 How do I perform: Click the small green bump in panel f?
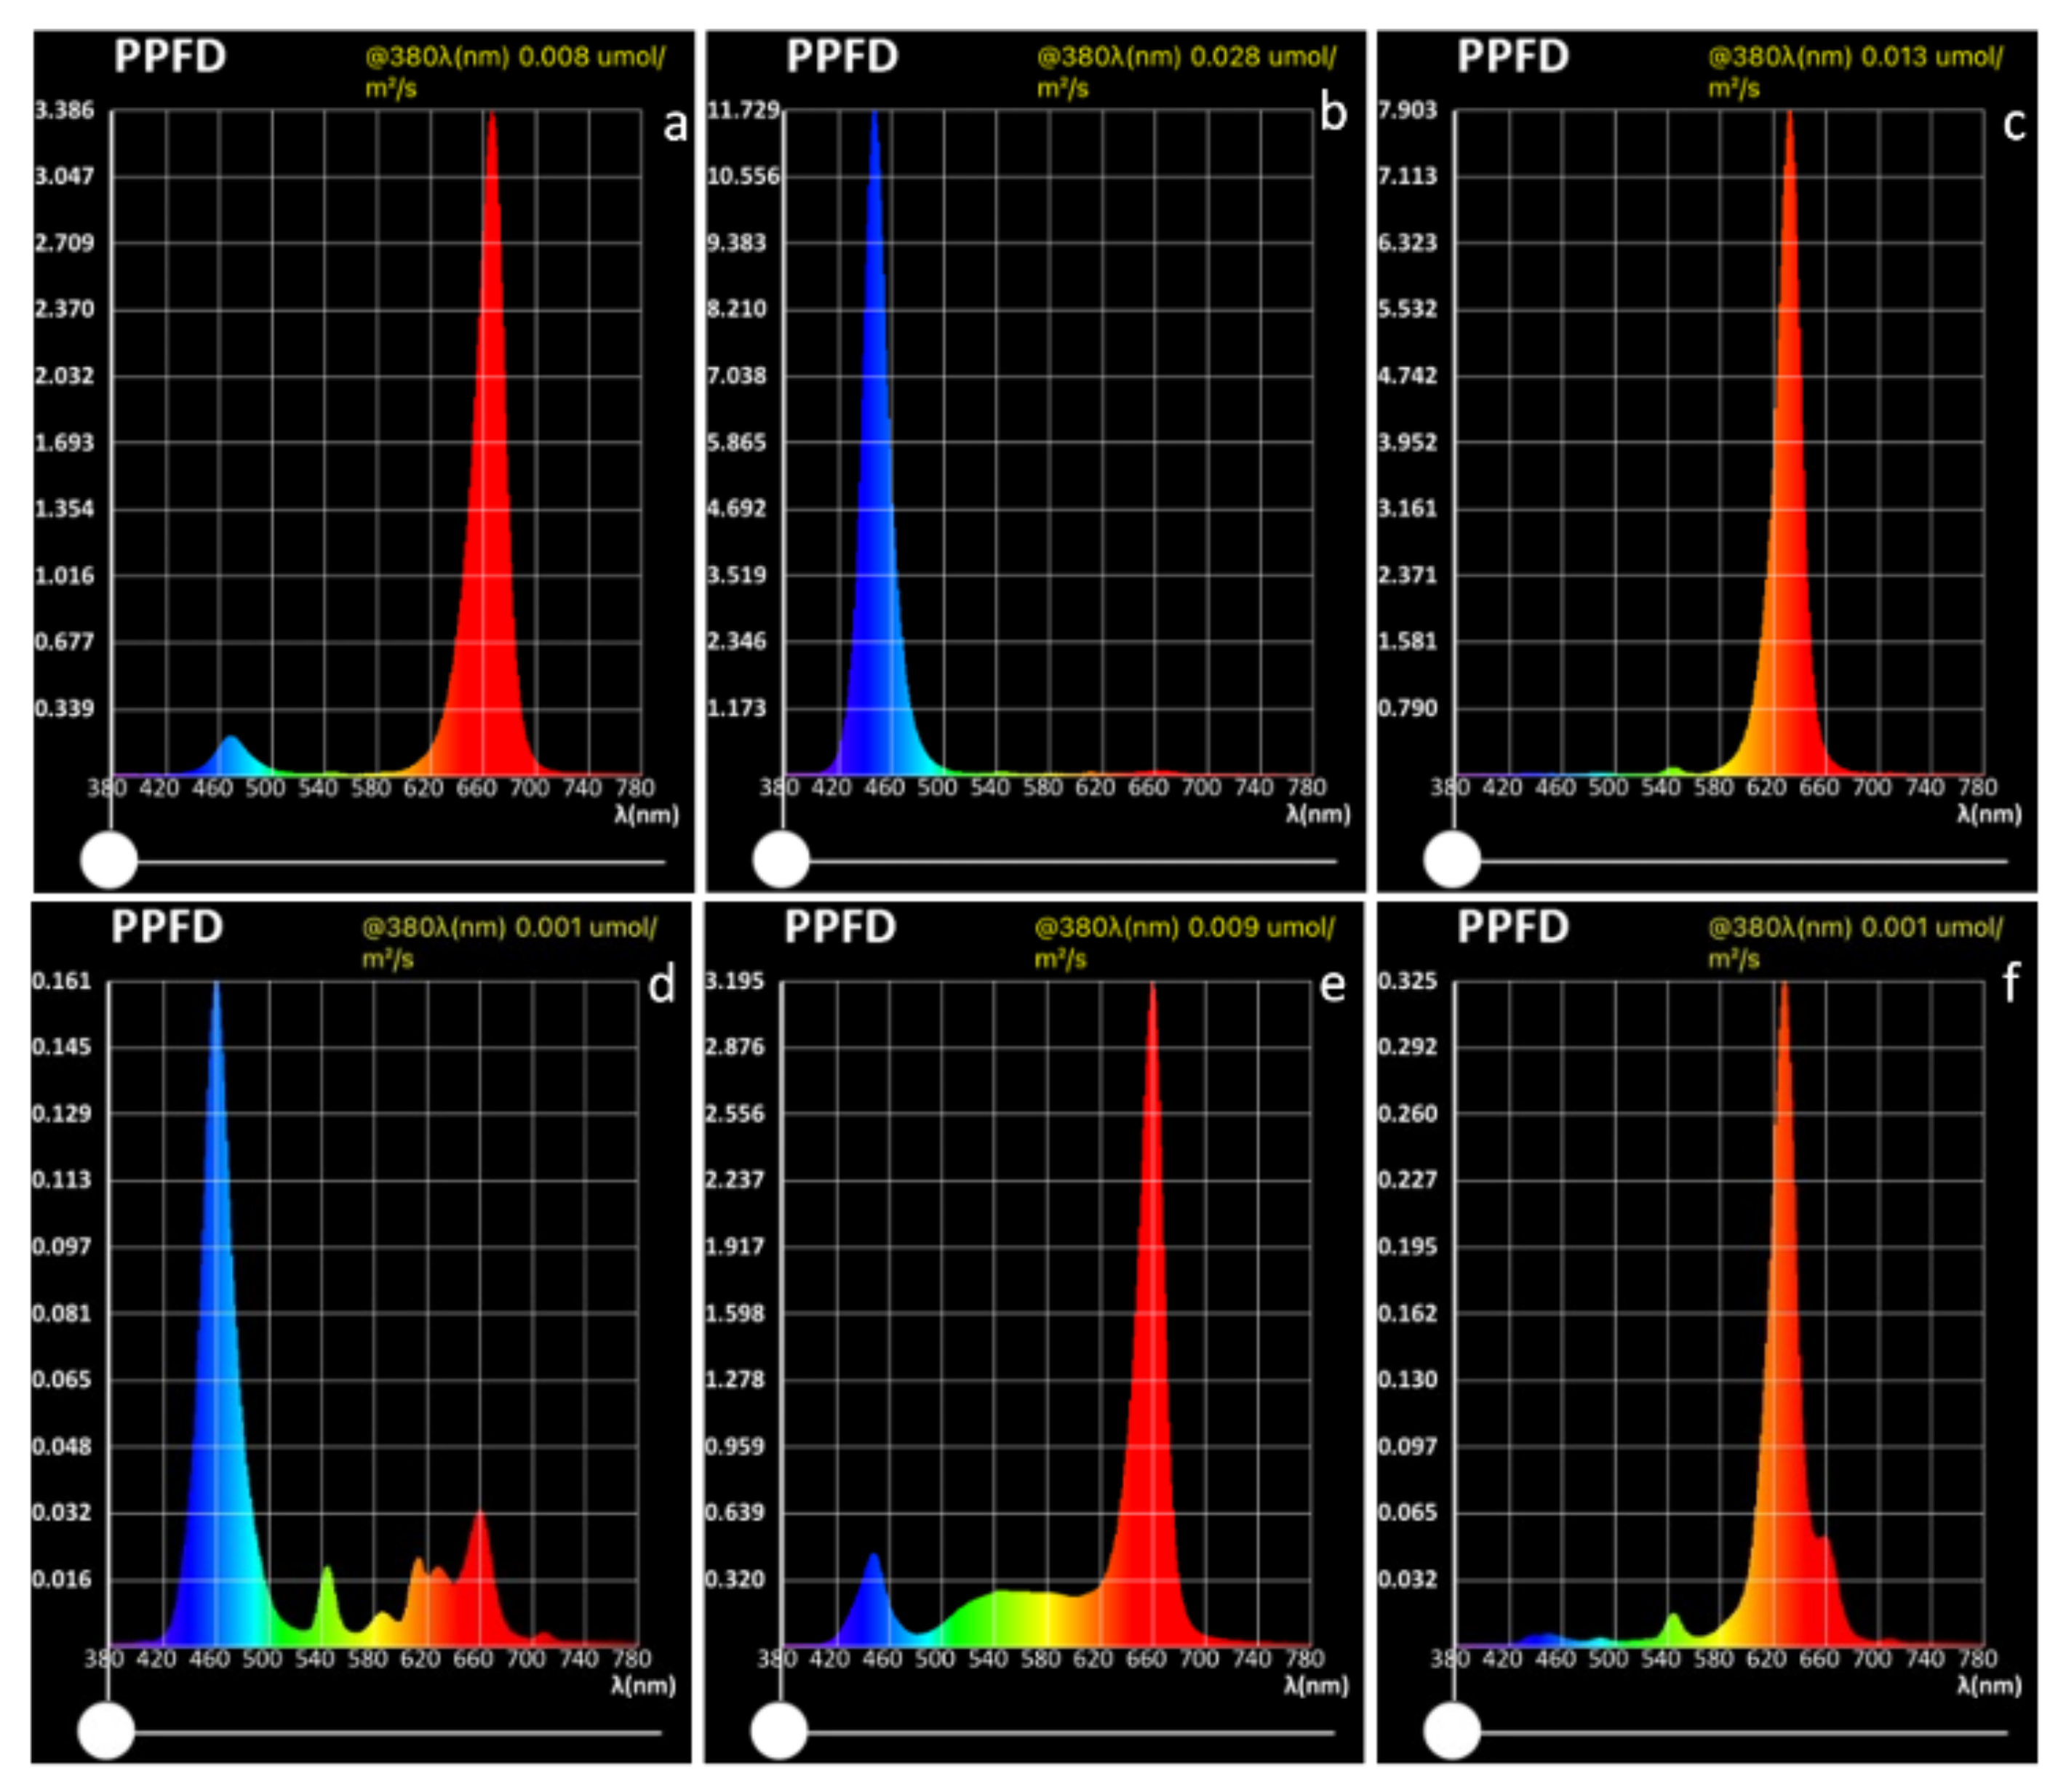pos(1673,1628)
